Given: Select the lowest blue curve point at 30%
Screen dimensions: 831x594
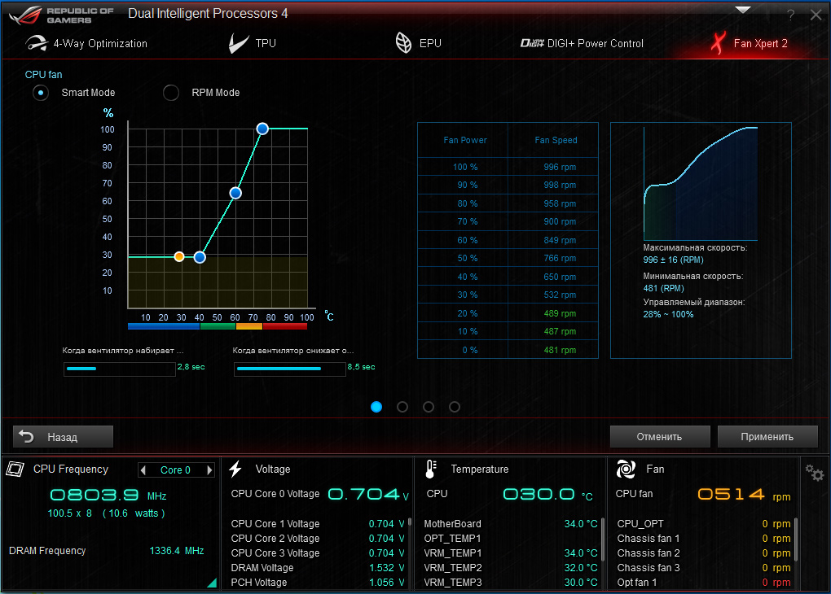Looking at the screenshot, I should [x=200, y=257].
